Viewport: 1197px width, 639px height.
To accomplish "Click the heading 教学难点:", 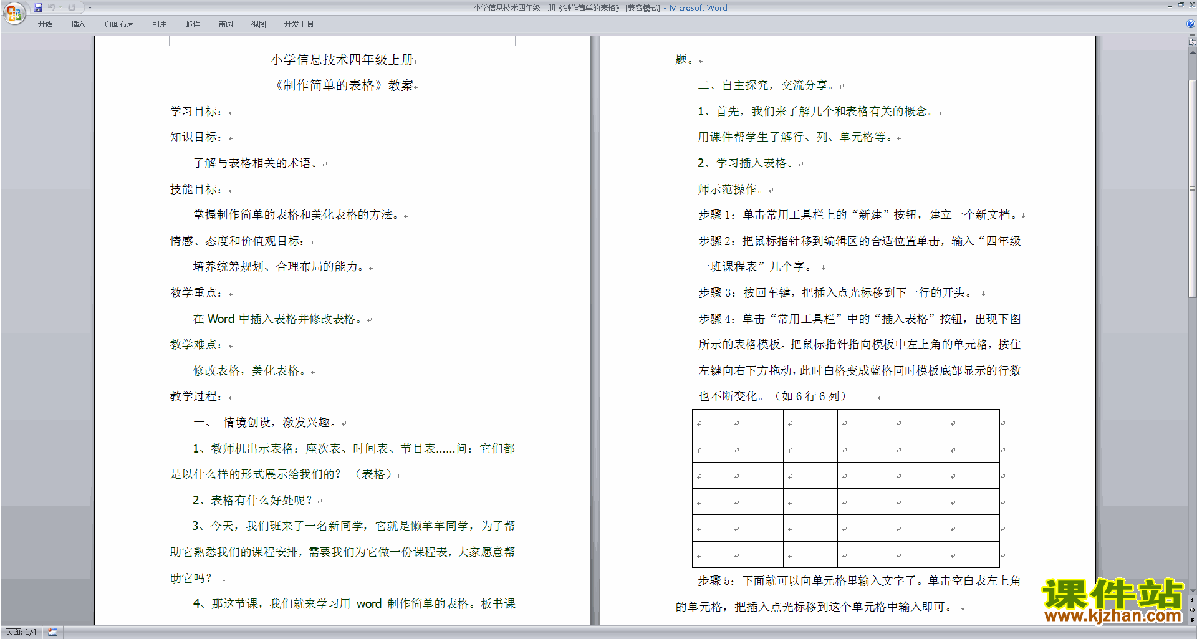I will tap(196, 345).
